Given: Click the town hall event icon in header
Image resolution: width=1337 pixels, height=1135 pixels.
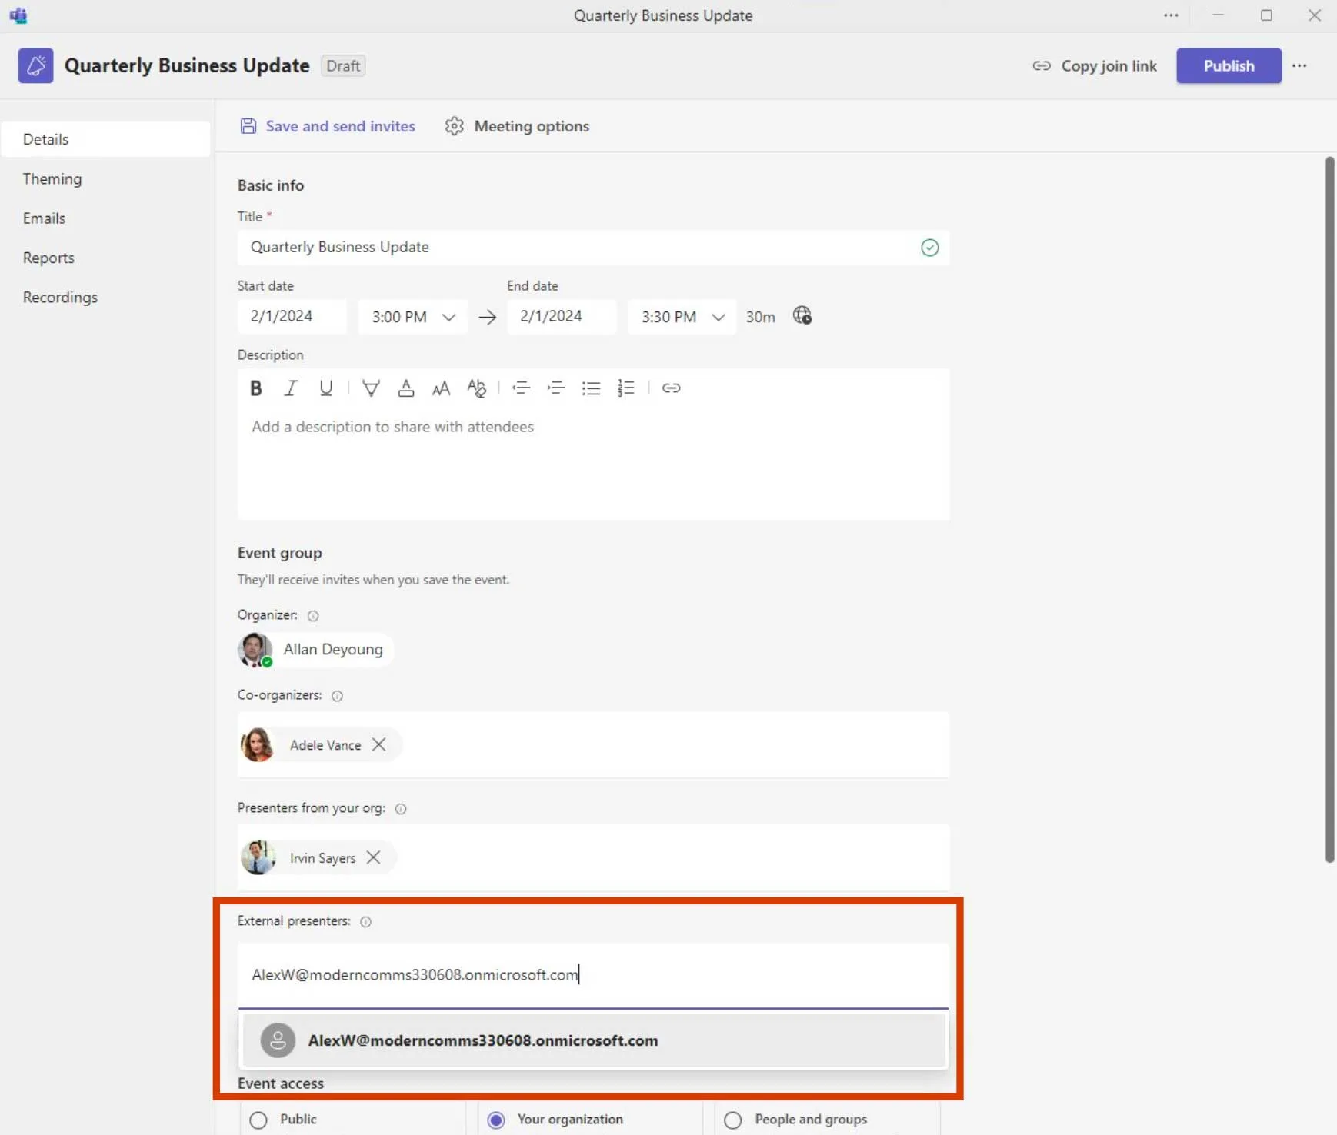Looking at the screenshot, I should pyautogui.click(x=36, y=66).
